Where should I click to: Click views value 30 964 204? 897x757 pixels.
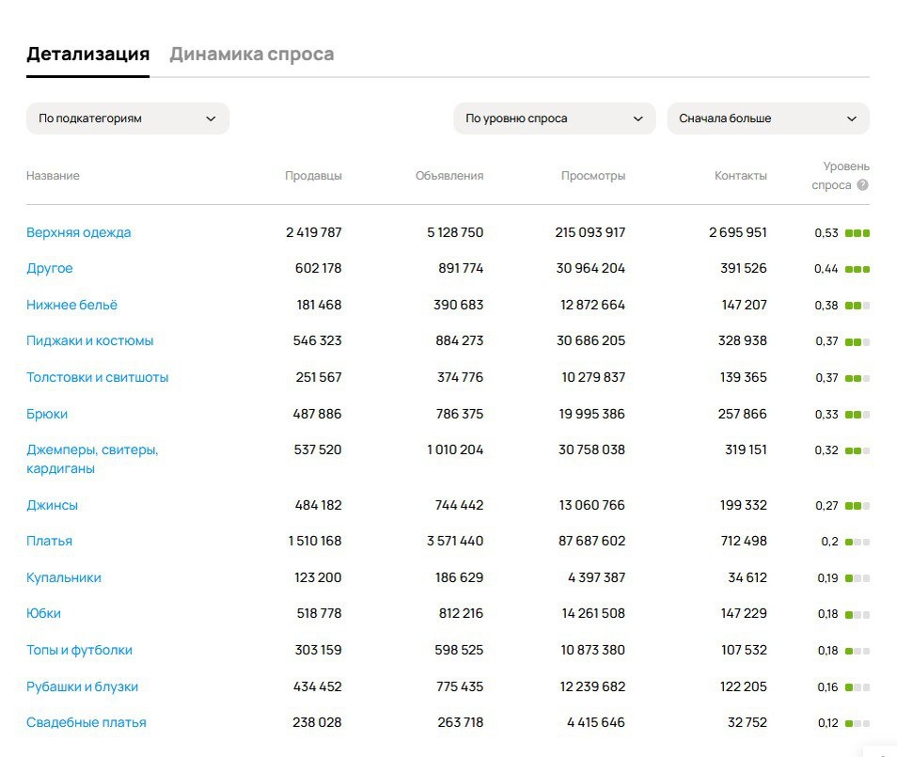(x=590, y=268)
